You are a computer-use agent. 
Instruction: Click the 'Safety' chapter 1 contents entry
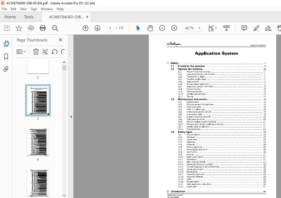pyautogui.click(x=216, y=63)
